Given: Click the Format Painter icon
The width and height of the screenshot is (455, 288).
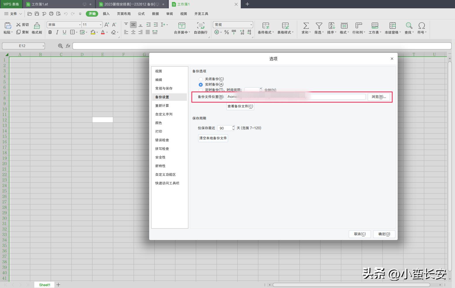Looking at the screenshot, I should point(37,26).
